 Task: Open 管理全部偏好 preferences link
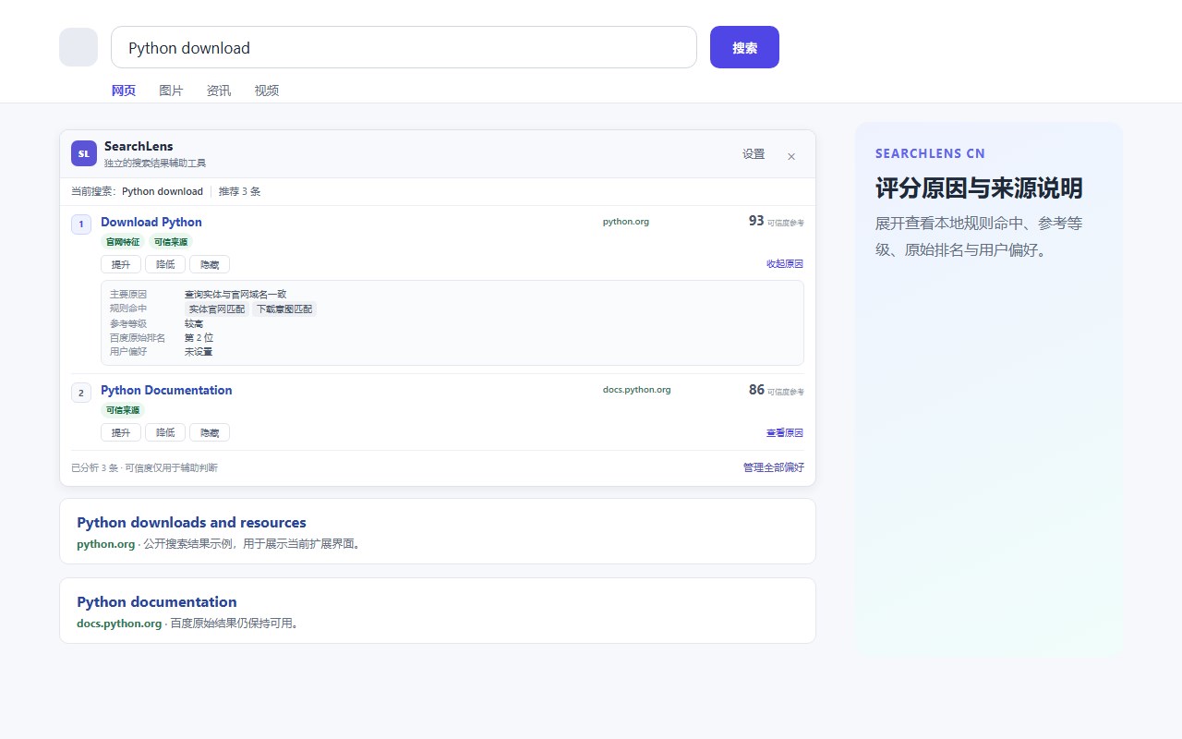[774, 467]
